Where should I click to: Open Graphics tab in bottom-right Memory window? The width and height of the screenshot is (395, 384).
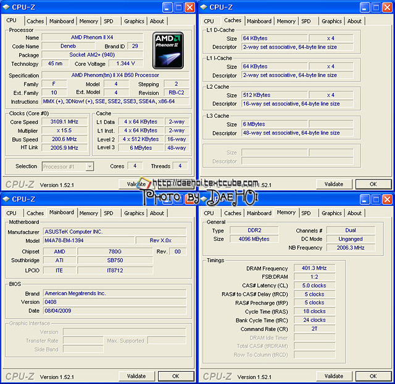331,213
